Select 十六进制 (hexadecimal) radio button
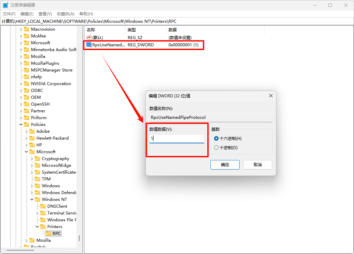 [x=216, y=139]
